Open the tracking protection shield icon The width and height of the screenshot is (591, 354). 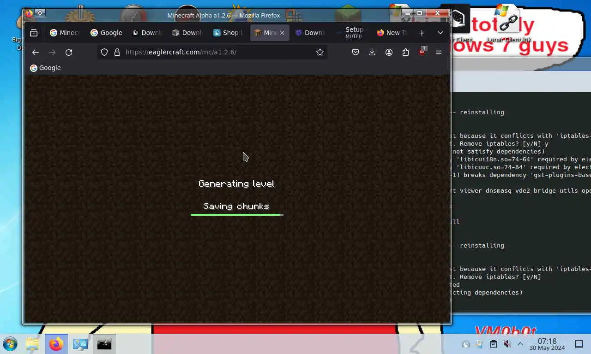pos(104,52)
